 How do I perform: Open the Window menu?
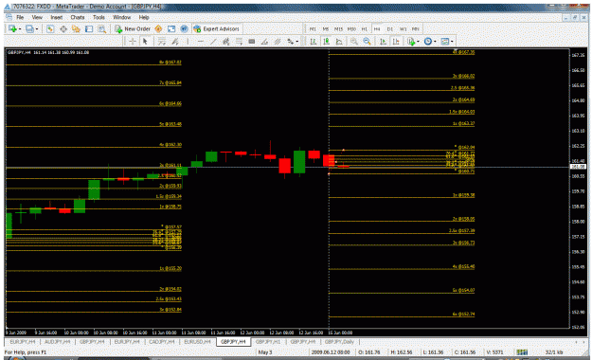pos(121,17)
